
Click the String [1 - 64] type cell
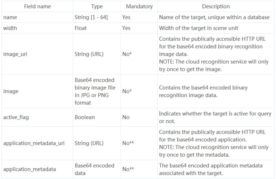coord(91,17)
